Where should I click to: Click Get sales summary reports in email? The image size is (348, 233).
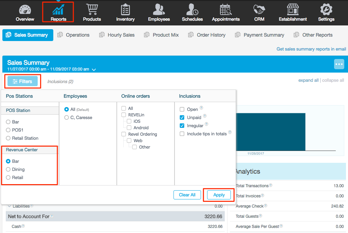click(x=311, y=49)
